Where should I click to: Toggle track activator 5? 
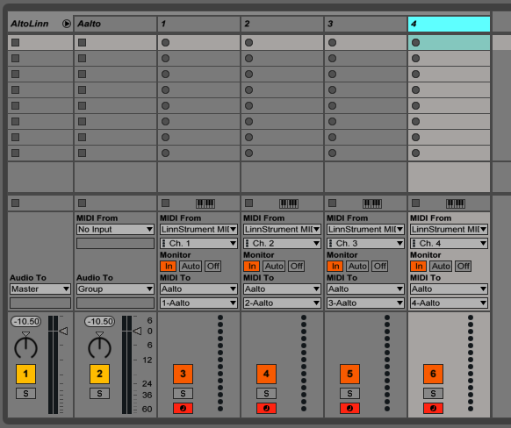pyautogui.click(x=349, y=374)
